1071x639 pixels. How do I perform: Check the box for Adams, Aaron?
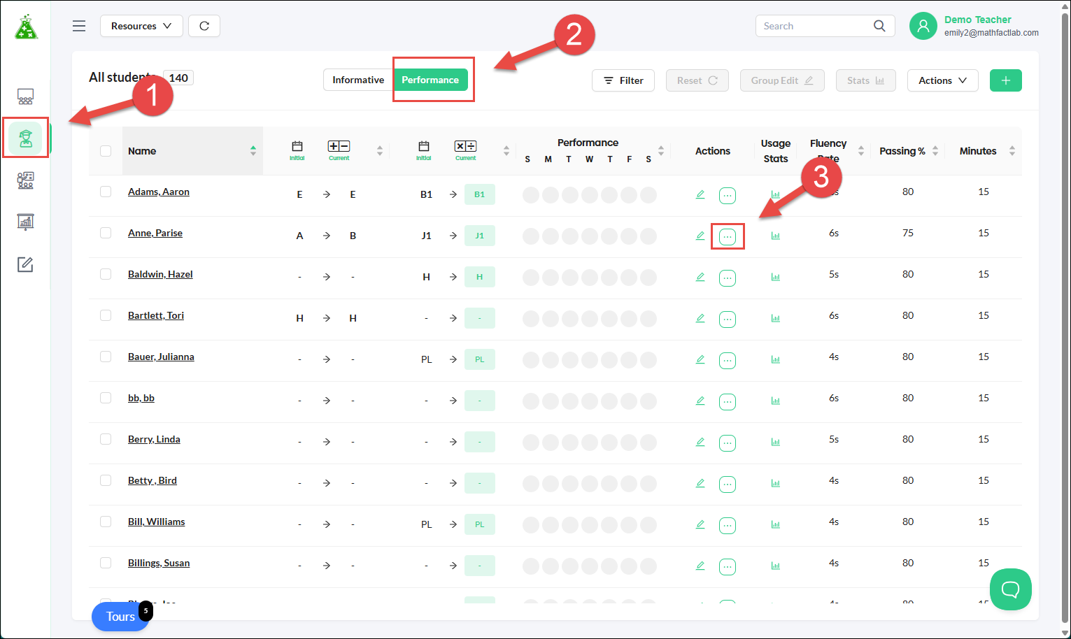tap(106, 192)
